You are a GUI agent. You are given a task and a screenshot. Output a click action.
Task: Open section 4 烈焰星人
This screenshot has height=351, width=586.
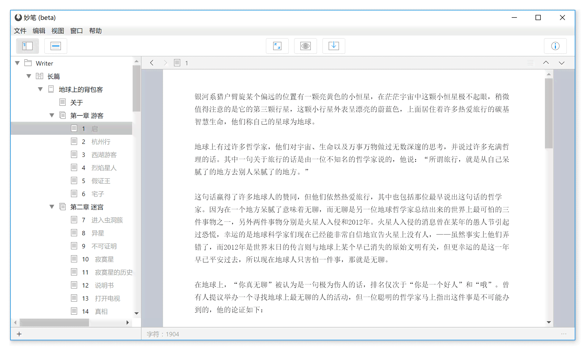pos(71,167)
